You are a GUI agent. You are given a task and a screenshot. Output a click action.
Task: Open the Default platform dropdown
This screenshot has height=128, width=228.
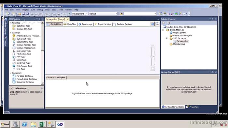tap(116, 14)
